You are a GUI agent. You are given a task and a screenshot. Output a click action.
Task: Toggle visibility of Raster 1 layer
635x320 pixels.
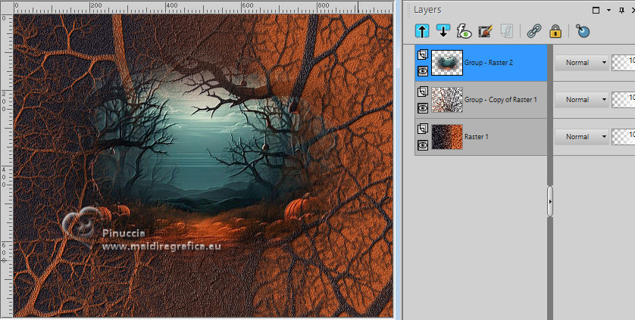422,145
